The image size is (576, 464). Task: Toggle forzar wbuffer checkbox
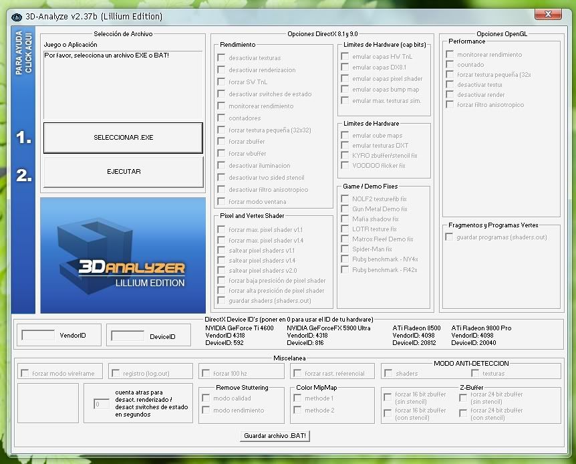pyautogui.click(x=221, y=153)
